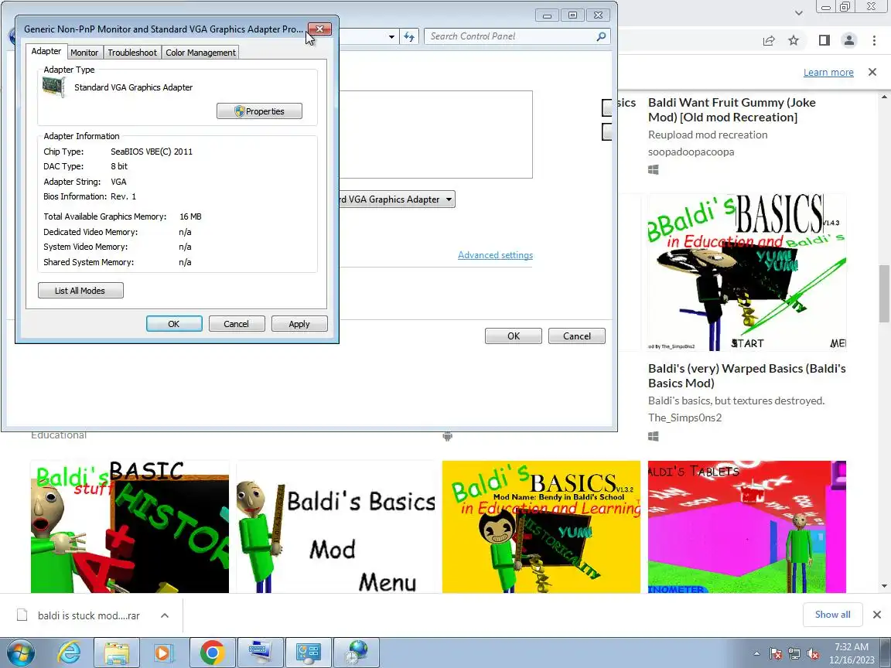Click the Chrome profile avatar icon
Viewport: 891px width, 668px height.
(x=849, y=40)
